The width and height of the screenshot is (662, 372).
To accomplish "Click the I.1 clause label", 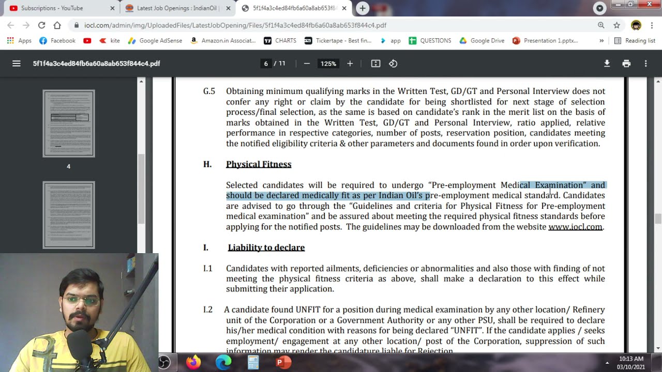I will tap(208, 269).
